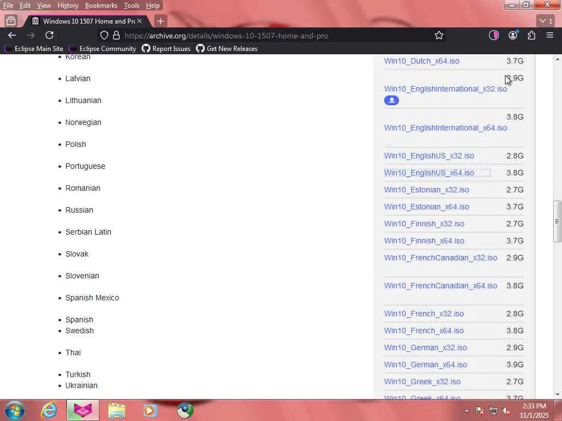Open Windows Explorer from the taskbar
This screenshot has height=421, width=562.
[117, 411]
